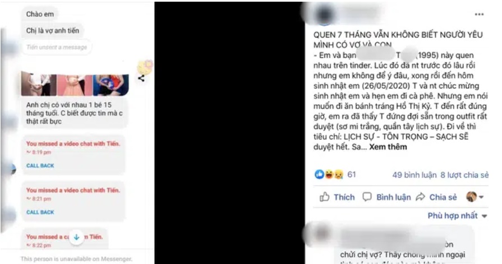This screenshot has height=264, width=502.
Task: Click the laughing reaction emoji
Action: pyautogui.click(x=329, y=174)
